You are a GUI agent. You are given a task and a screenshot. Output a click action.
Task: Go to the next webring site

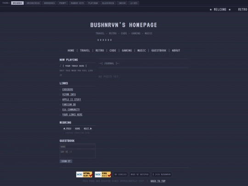[88, 129]
